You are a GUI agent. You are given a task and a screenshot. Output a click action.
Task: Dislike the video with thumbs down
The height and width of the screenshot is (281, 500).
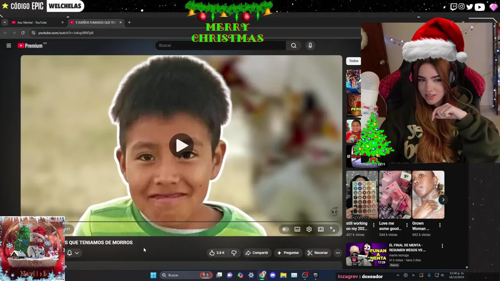pos(234,253)
